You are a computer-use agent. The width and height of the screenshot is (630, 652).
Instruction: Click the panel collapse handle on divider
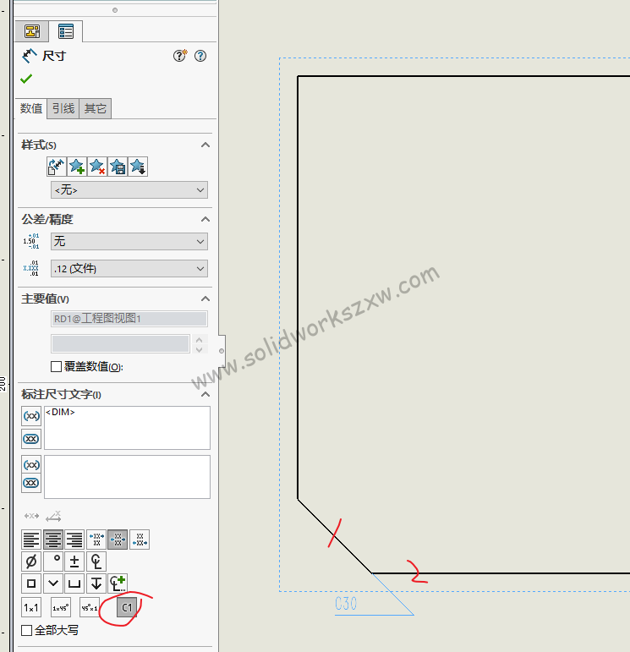[x=222, y=351]
